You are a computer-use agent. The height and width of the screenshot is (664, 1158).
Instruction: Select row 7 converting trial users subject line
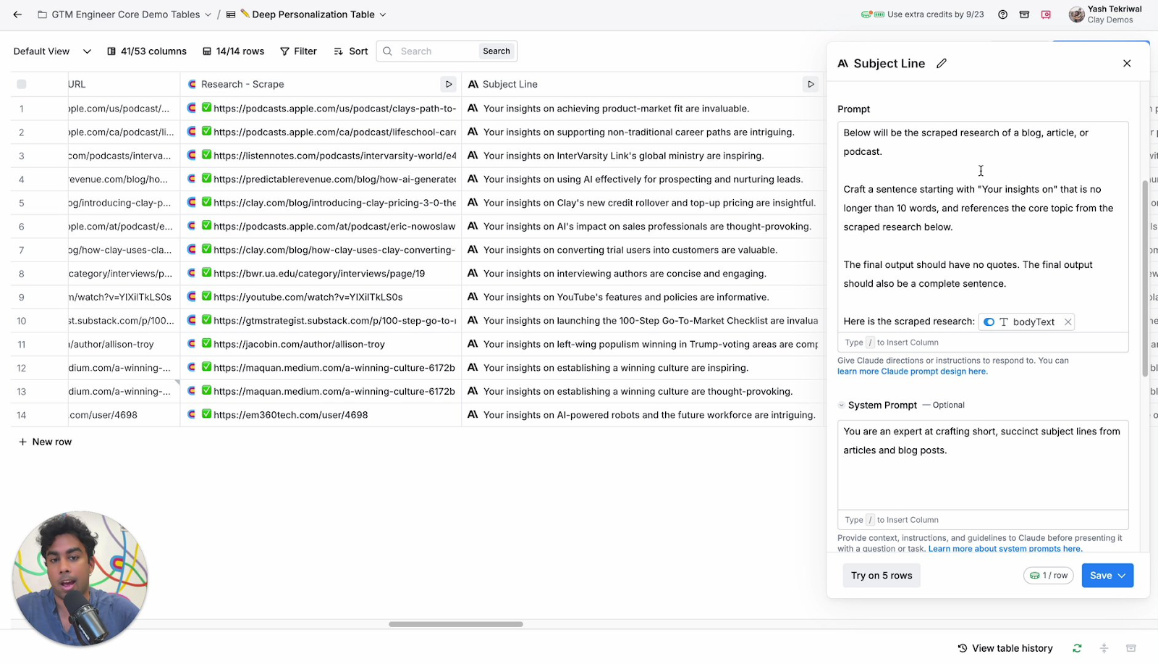(x=643, y=250)
